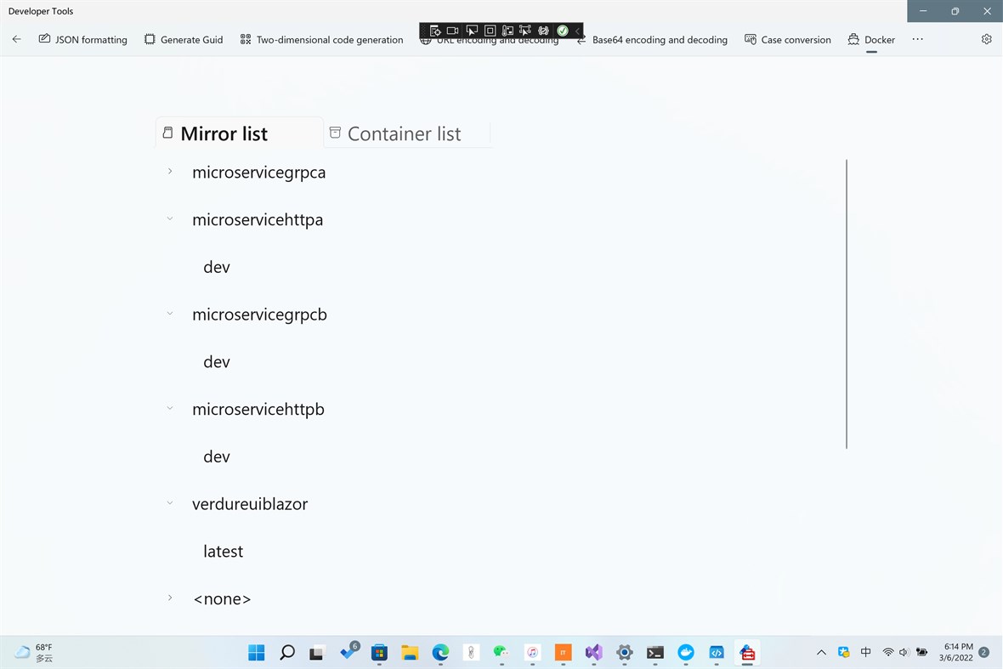Switch the Chinese input method indicator

click(865, 652)
